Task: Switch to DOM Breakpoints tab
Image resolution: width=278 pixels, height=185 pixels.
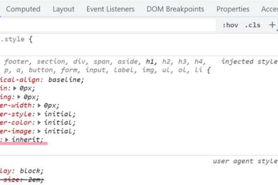Action: tap(175, 9)
